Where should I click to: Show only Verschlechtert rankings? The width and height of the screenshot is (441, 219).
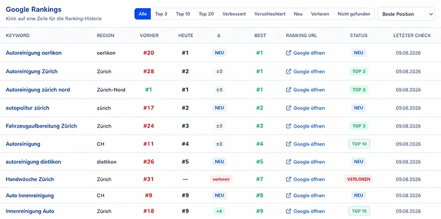coord(270,14)
